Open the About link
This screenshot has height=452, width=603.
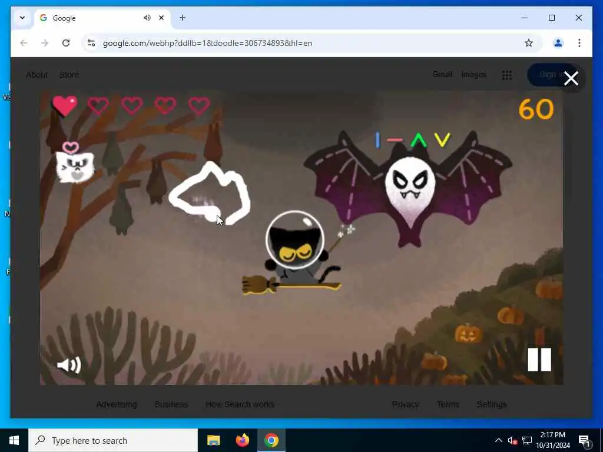(x=37, y=75)
